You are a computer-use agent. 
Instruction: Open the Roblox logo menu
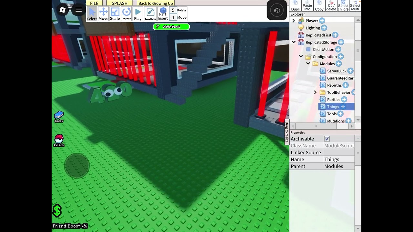pos(63,10)
